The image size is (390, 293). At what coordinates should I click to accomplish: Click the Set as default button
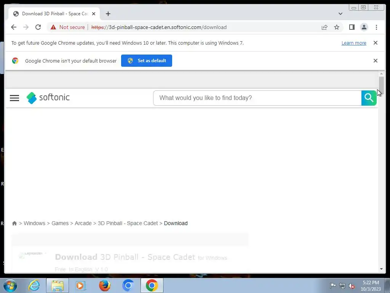(147, 61)
